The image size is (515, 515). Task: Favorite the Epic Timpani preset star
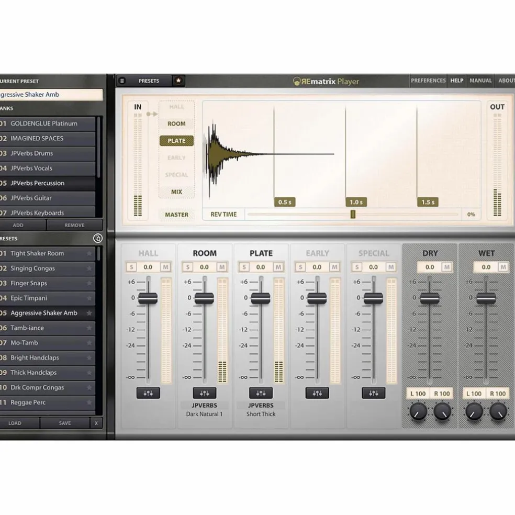pyautogui.click(x=89, y=298)
